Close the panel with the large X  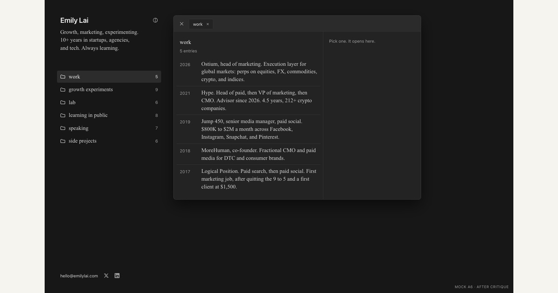coord(181,24)
